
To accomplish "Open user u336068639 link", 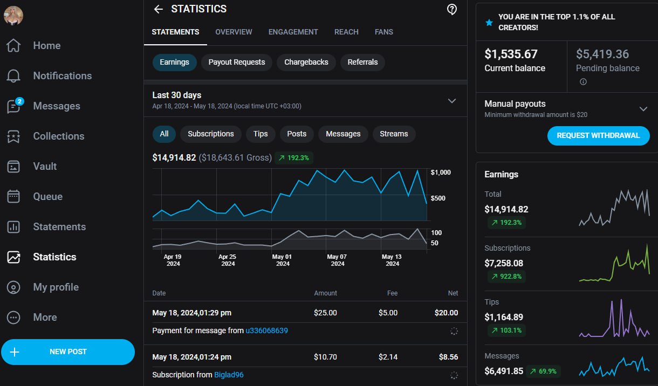I will 266,330.
